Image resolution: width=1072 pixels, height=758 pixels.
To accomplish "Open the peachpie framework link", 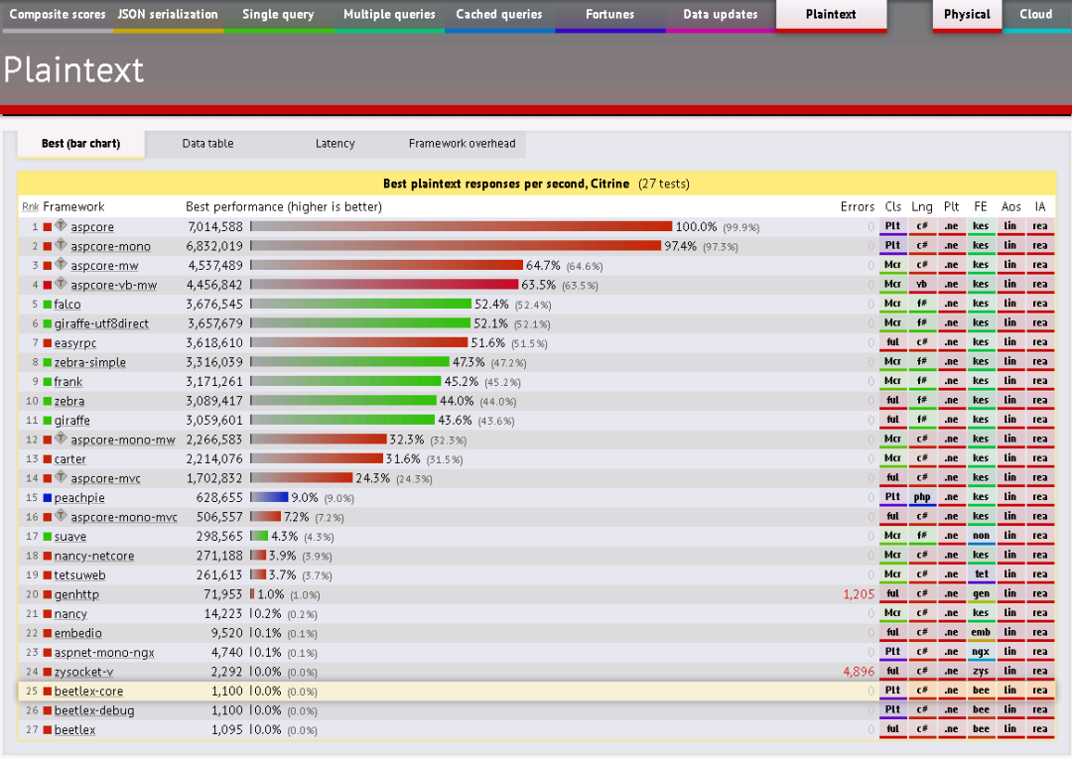I will pos(79,498).
